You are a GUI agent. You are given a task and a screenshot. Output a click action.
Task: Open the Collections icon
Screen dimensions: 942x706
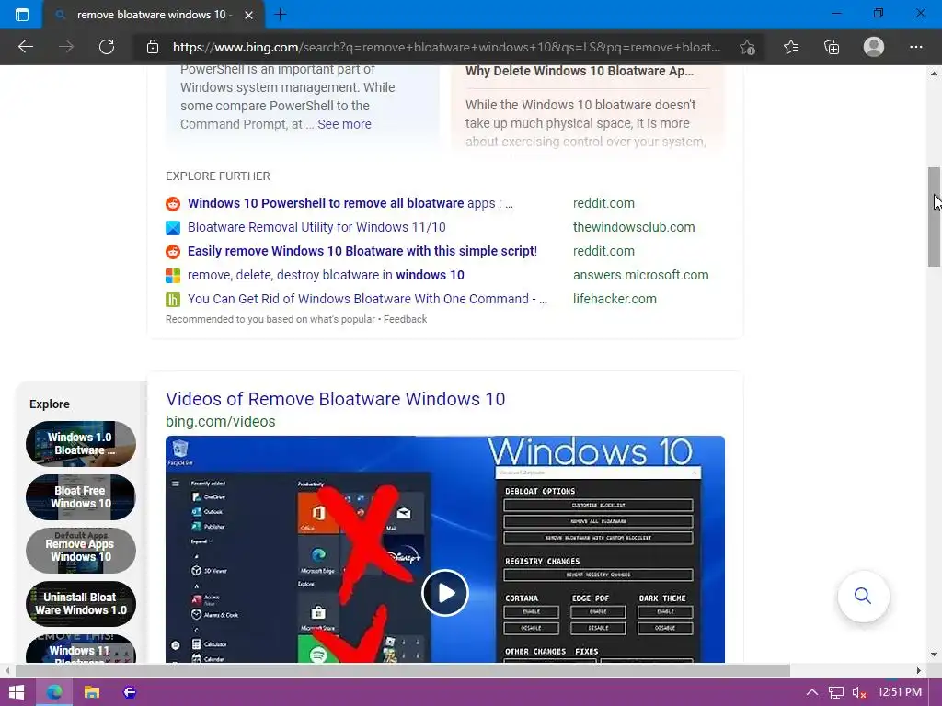[x=832, y=47]
